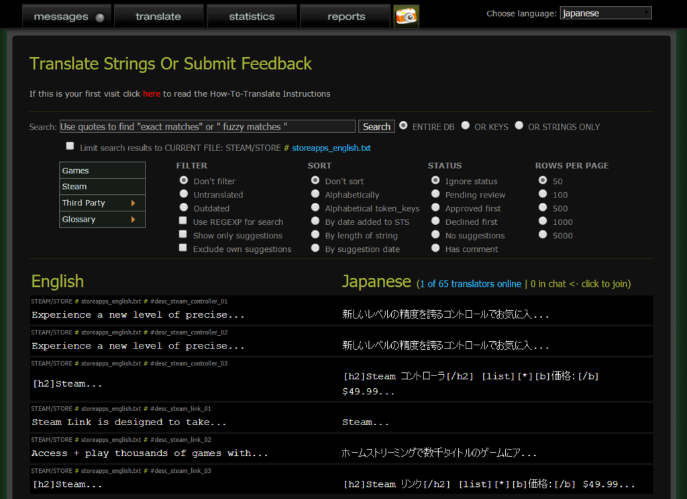Screen dimensions: 687x499
Task: Click the messages notification dot icon
Action: pyautogui.click(x=100, y=17)
